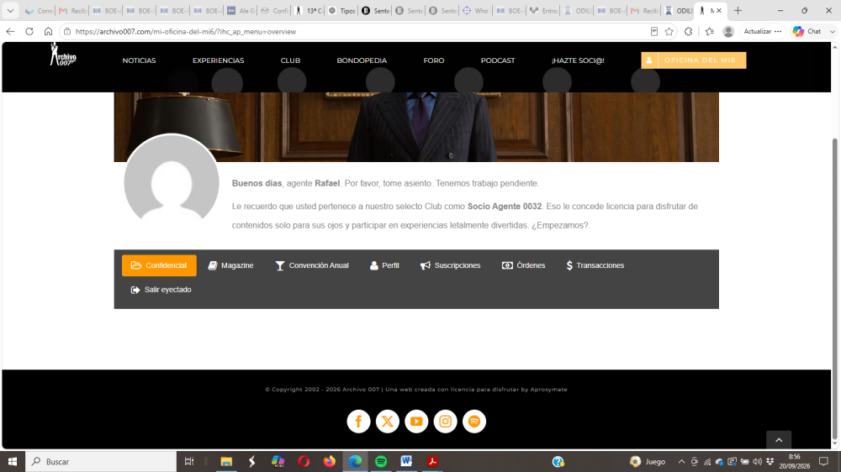
Task: Click the Archivo 007 site logo
Action: 63,55
